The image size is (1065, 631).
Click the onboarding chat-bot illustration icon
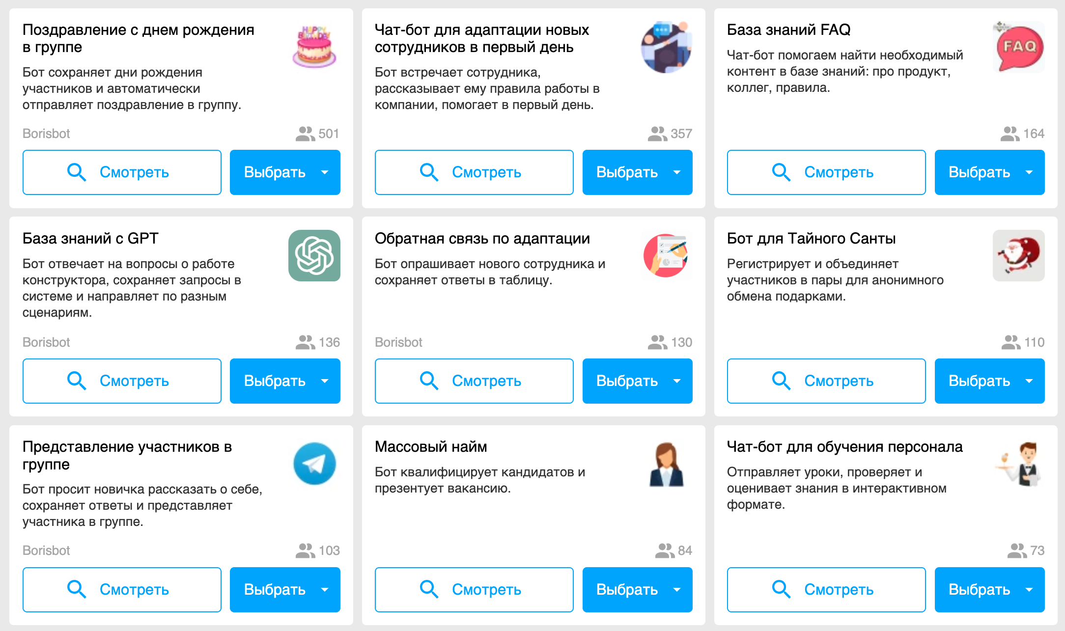pyautogui.click(x=667, y=47)
